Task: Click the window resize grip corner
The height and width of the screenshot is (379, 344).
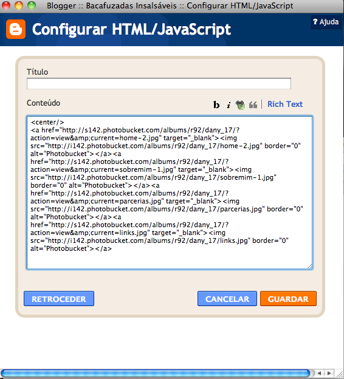Action: tap(340, 374)
